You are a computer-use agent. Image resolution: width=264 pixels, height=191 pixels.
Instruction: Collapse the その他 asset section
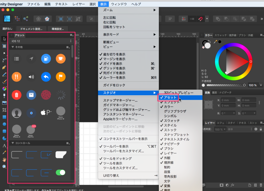click(13, 47)
